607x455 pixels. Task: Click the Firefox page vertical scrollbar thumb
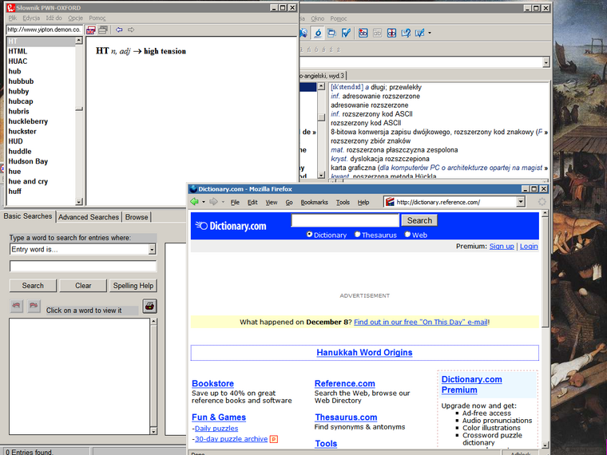(545, 272)
